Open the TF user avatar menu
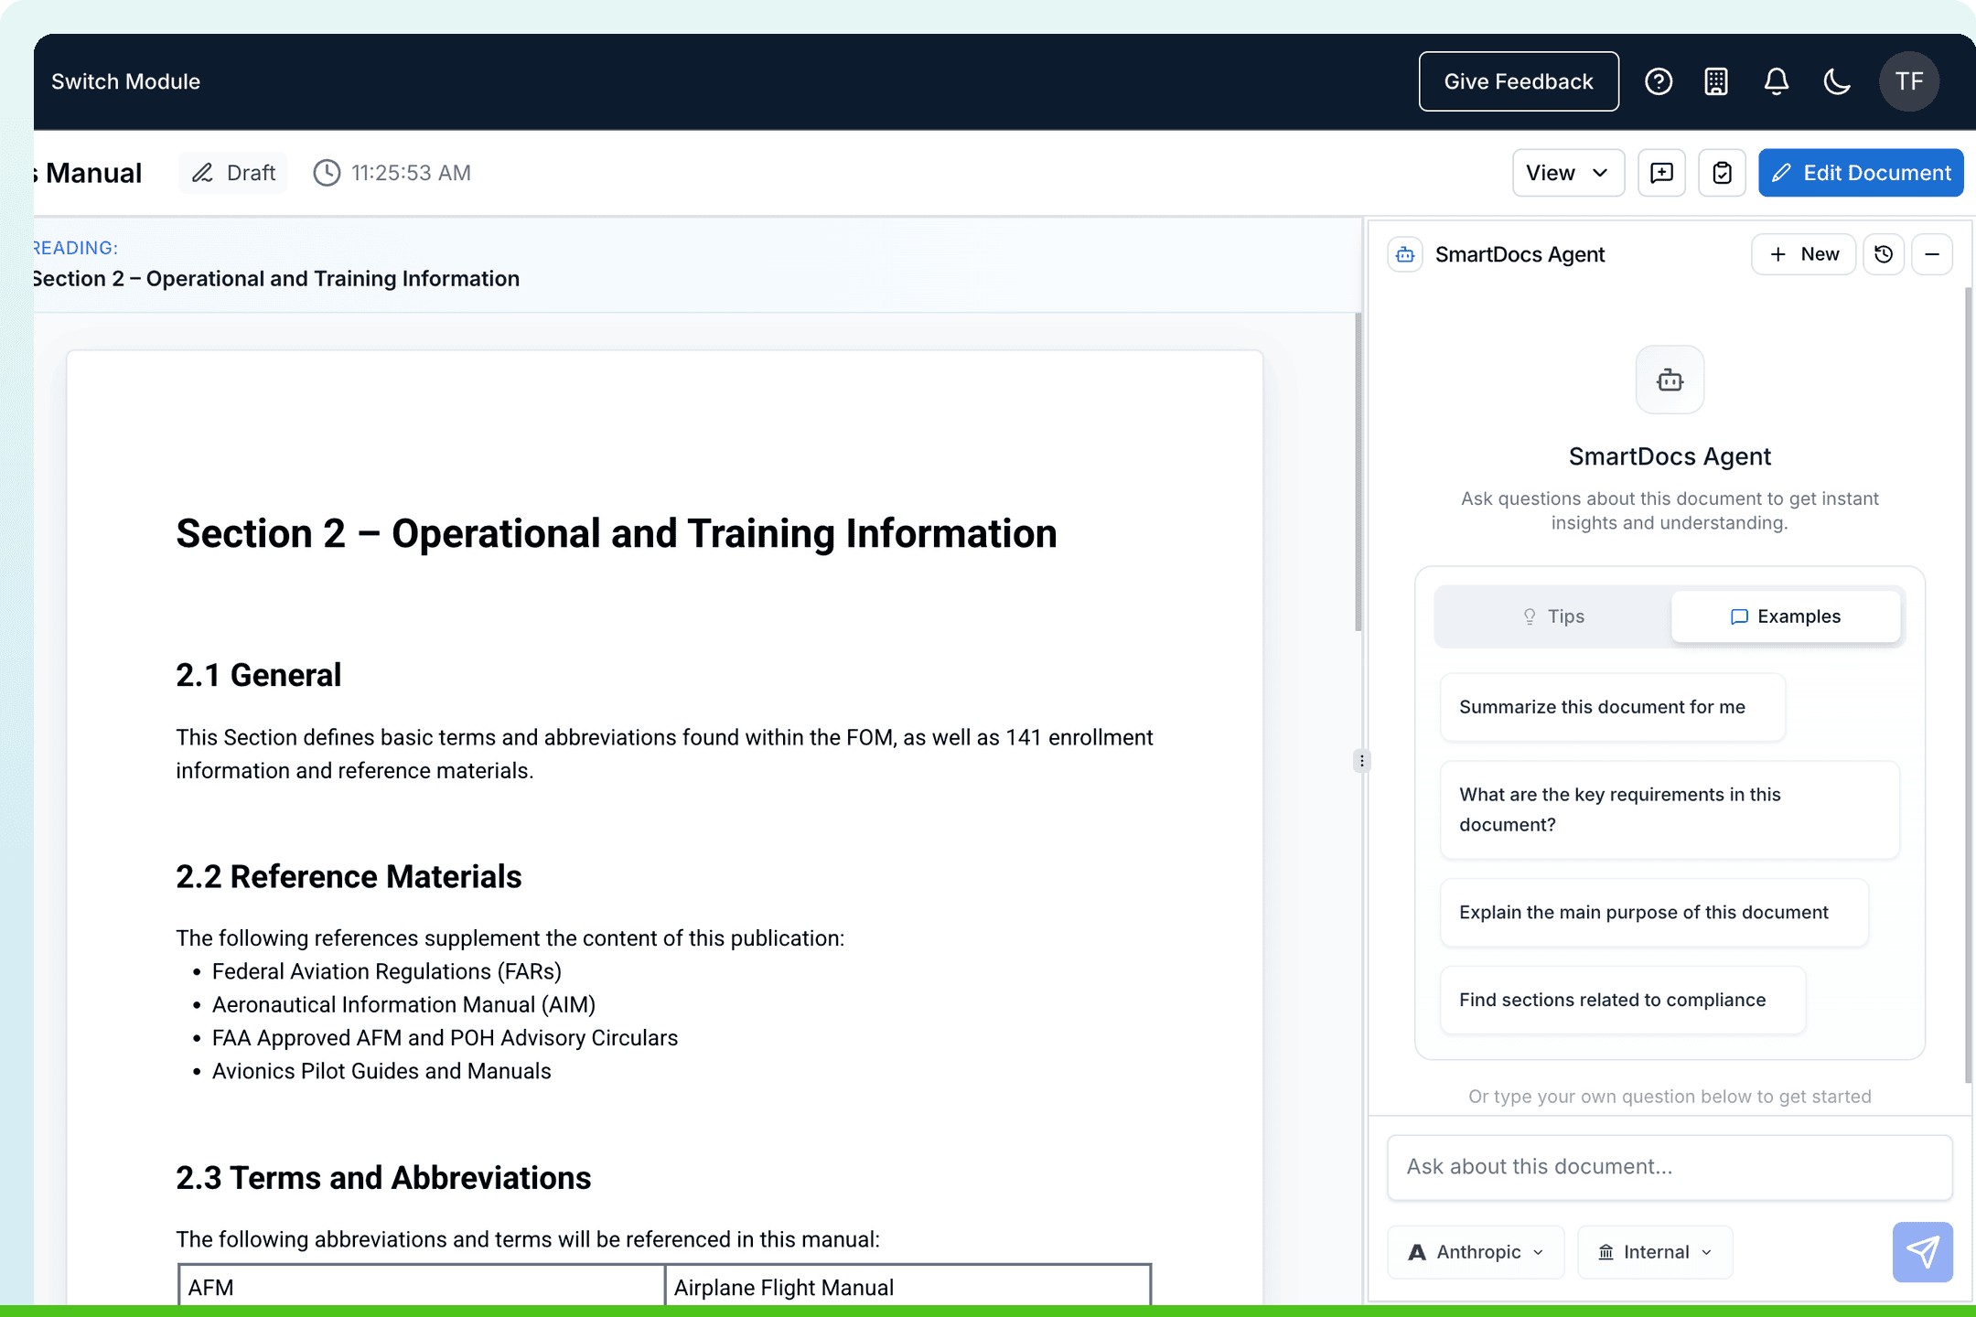The height and width of the screenshot is (1317, 1976). point(1909,81)
